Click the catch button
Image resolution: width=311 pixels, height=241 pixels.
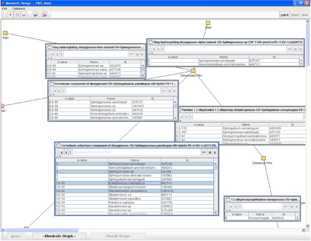[285, 15]
